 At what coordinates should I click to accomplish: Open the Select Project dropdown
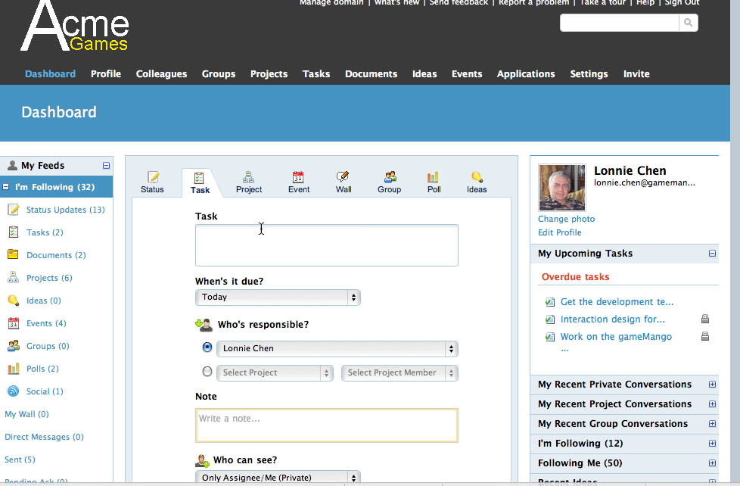[274, 372]
